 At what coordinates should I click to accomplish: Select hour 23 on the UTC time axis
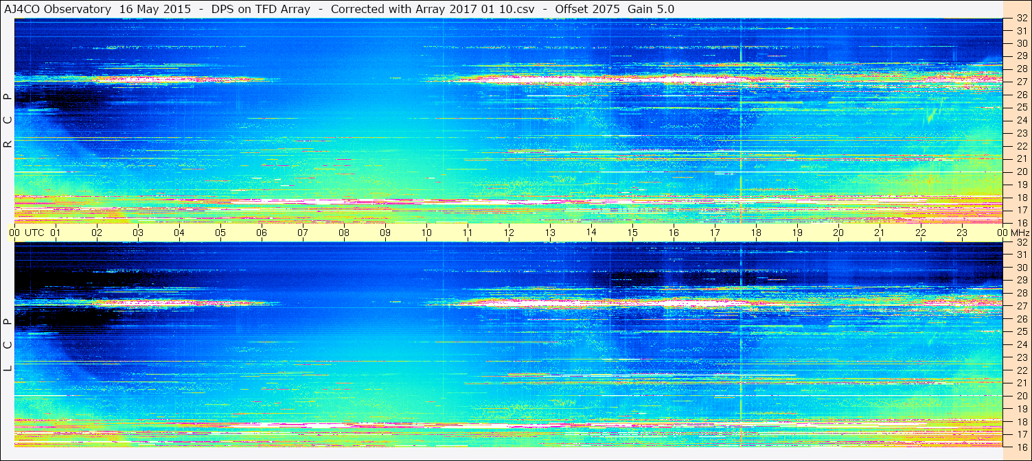962,233
